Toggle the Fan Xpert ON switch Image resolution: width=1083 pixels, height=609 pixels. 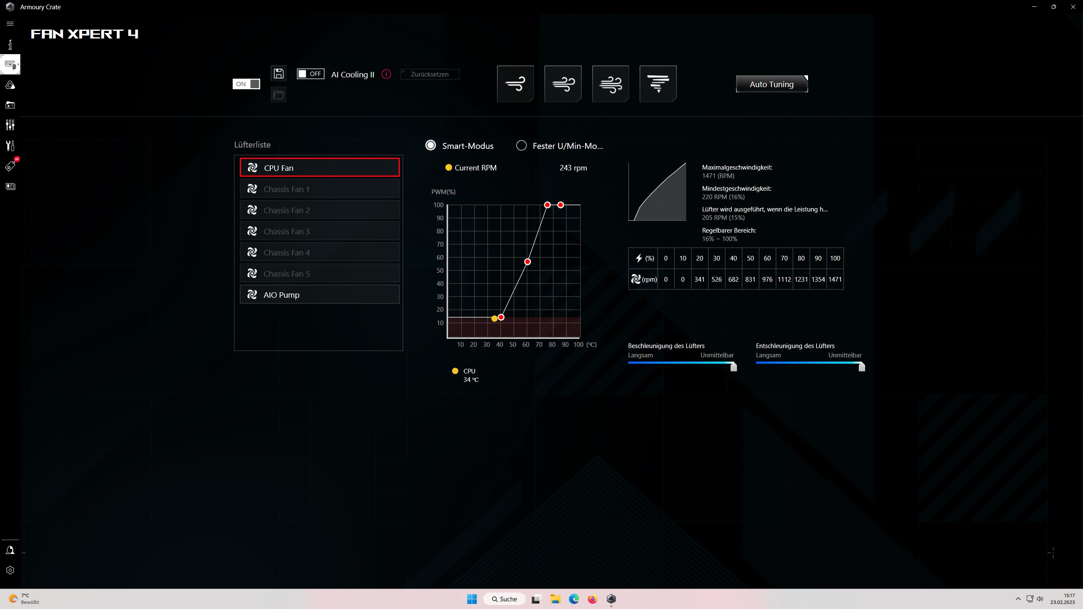(x=246, y=84)
